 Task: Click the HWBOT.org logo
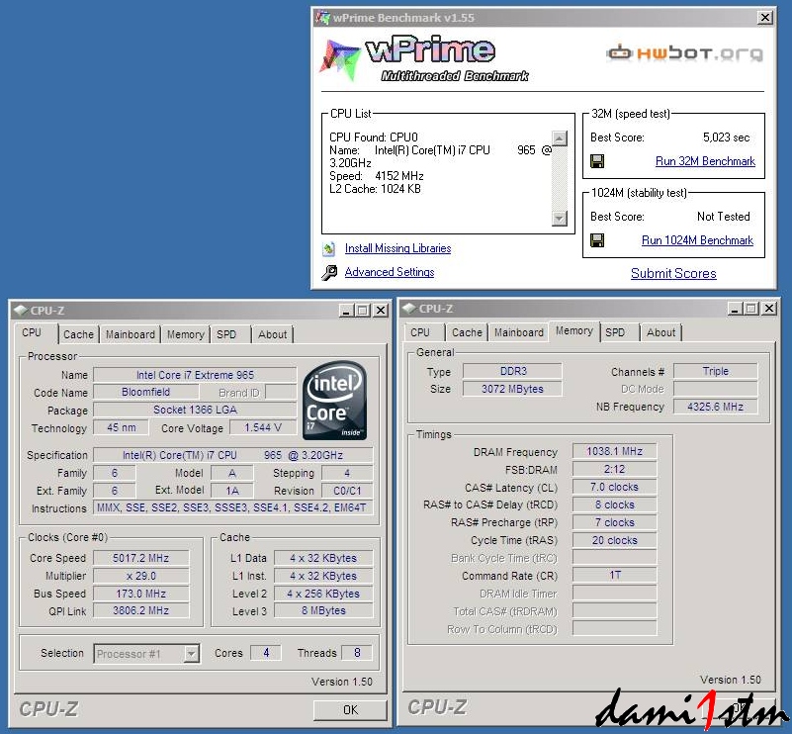click(684, 52)
